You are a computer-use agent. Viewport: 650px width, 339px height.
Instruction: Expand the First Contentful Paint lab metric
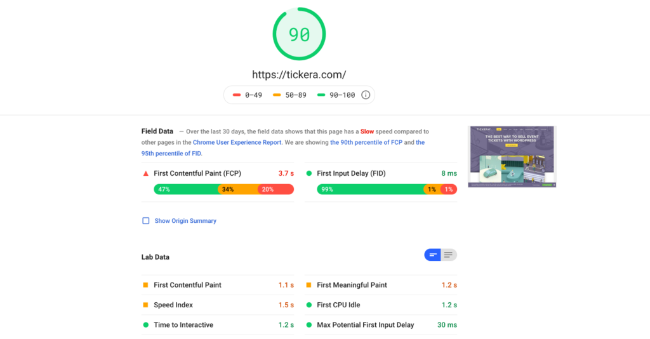pos(218,285)
